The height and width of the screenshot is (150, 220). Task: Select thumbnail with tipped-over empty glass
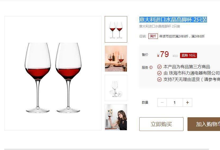coord(116,88)
